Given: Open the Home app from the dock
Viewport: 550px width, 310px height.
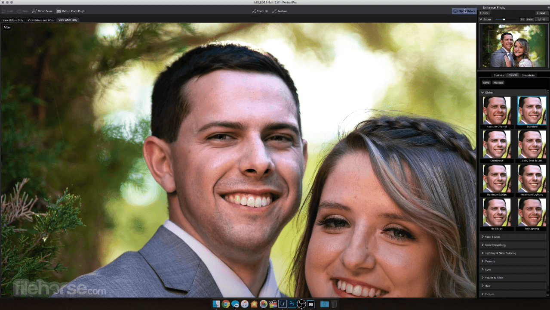Looking at the screenshot, I should [254, 304].
